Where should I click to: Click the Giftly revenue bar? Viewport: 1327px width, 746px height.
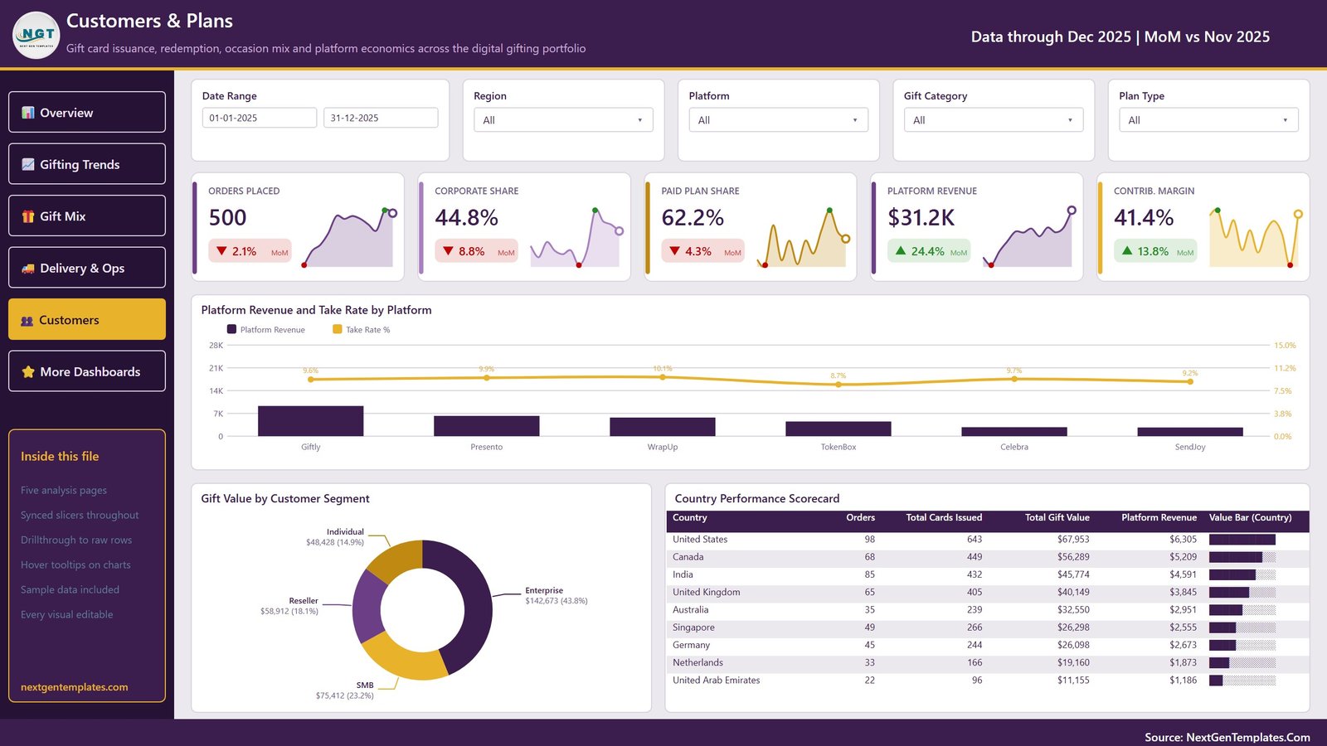(310, 421)
